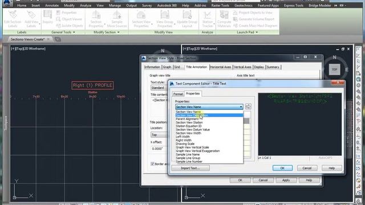Switch to the Information tab
This screenshot has height=205, width=365.
point(152,67)
